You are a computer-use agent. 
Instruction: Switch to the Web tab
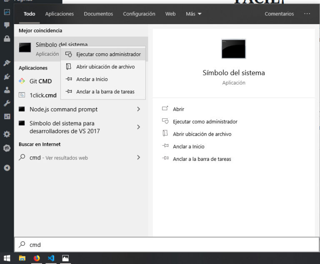[170, 14]
